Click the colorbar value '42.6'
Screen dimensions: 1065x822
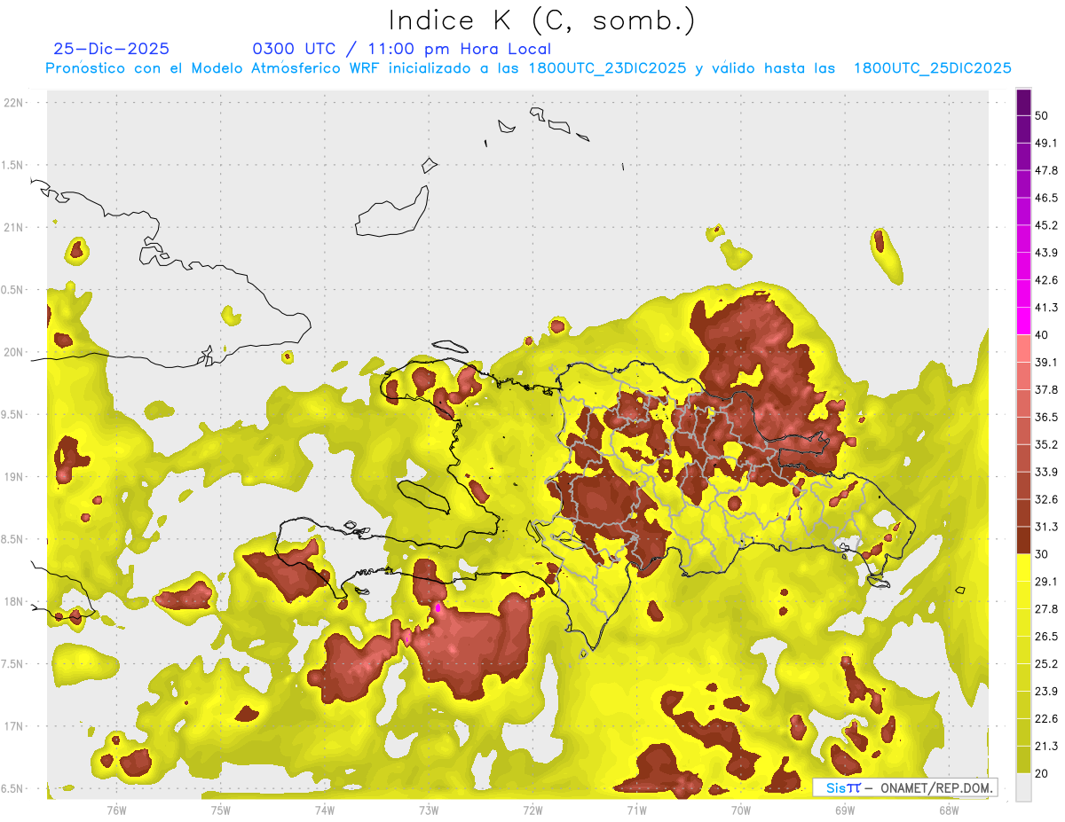[1045, 280]
